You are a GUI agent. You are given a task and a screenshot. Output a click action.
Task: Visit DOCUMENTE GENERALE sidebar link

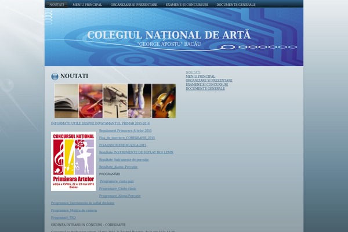point(205,88)
